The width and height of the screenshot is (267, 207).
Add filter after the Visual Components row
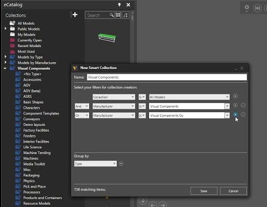point(235,105)
